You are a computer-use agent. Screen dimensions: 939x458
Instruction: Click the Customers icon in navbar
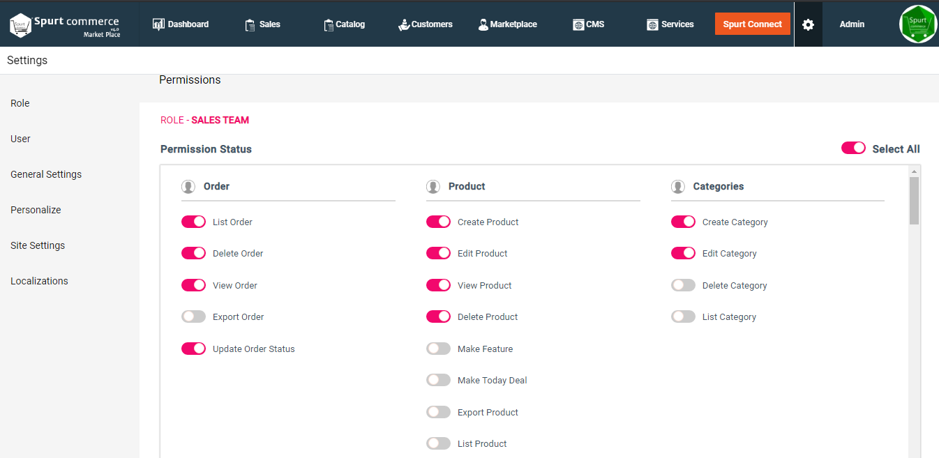pyautogui.click(x=404, y=25)
